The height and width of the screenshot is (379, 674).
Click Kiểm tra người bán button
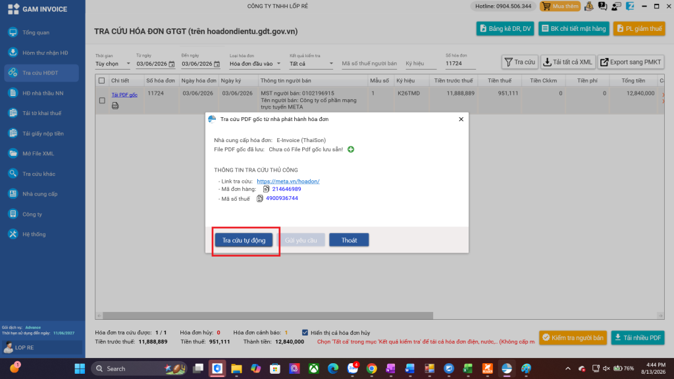pyautogui.click(x=573, y=338)
